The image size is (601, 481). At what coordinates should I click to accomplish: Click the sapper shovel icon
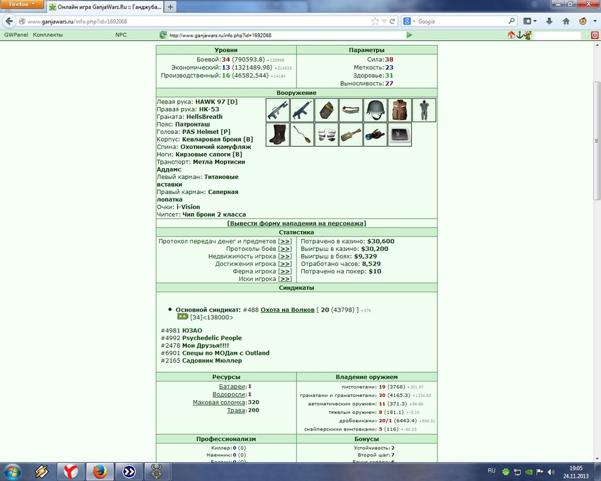point(351,134)
